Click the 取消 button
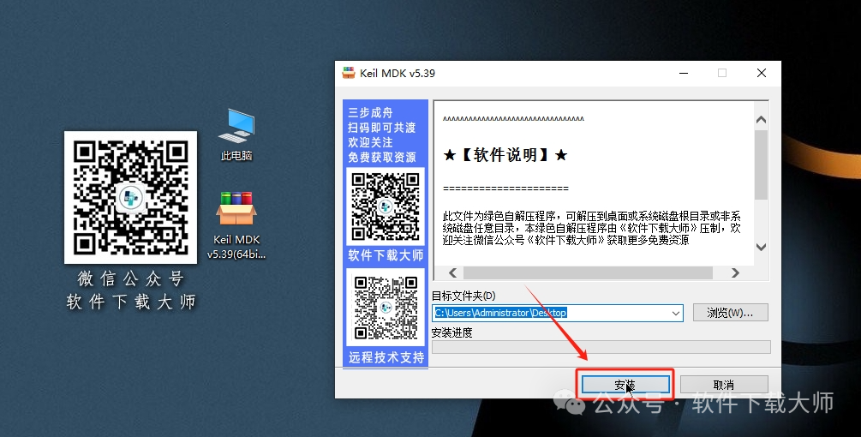This screenshot has height=437, width=861. coord(724,385)
